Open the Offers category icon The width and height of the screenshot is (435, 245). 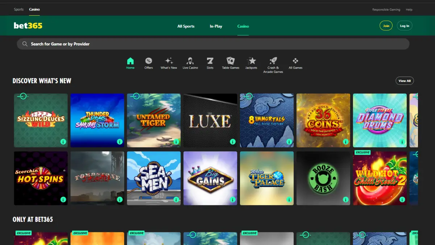coord(149,61)
